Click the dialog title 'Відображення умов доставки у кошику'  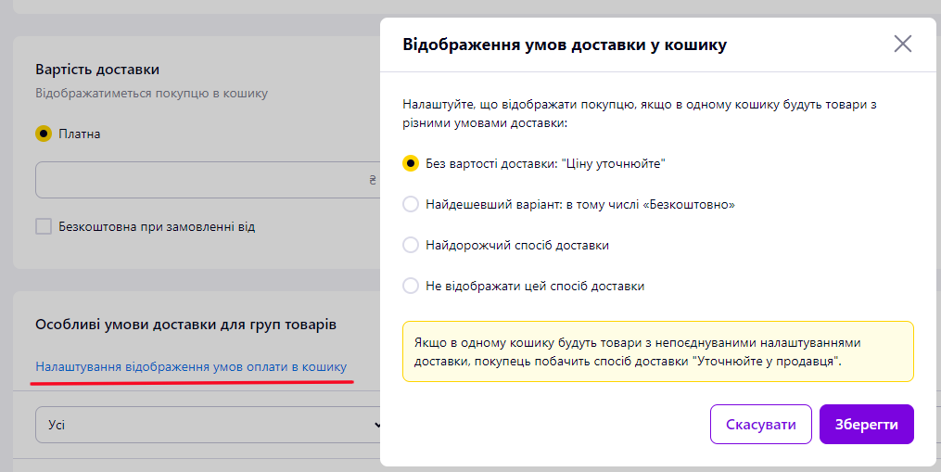tap(564, 45)
